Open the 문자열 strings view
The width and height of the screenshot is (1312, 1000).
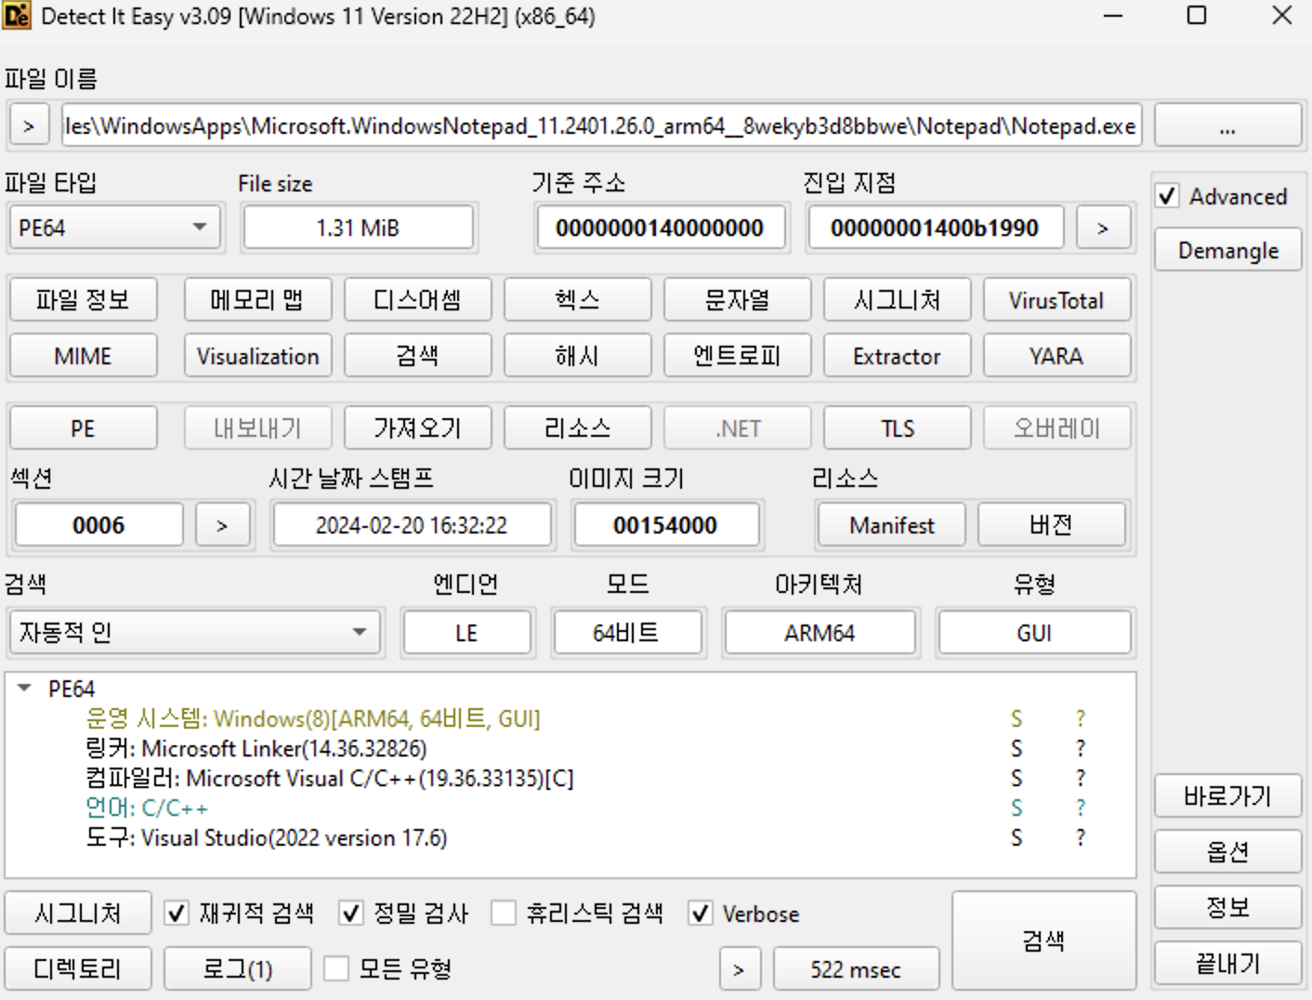tap(737, 300)
